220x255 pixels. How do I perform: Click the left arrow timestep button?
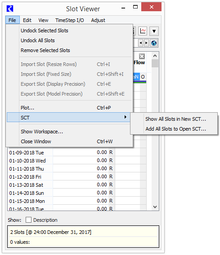coord(141,43)
